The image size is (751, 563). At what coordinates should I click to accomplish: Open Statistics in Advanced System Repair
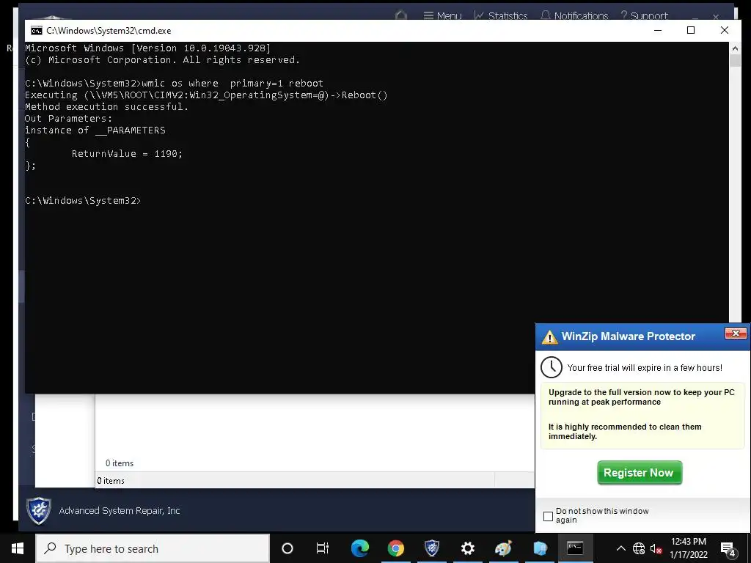[x=501, y=16]
